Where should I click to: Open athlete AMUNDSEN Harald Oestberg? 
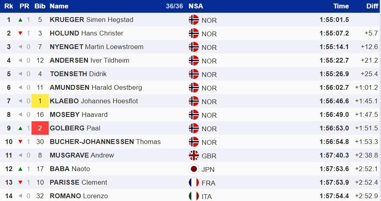[96, 87]
